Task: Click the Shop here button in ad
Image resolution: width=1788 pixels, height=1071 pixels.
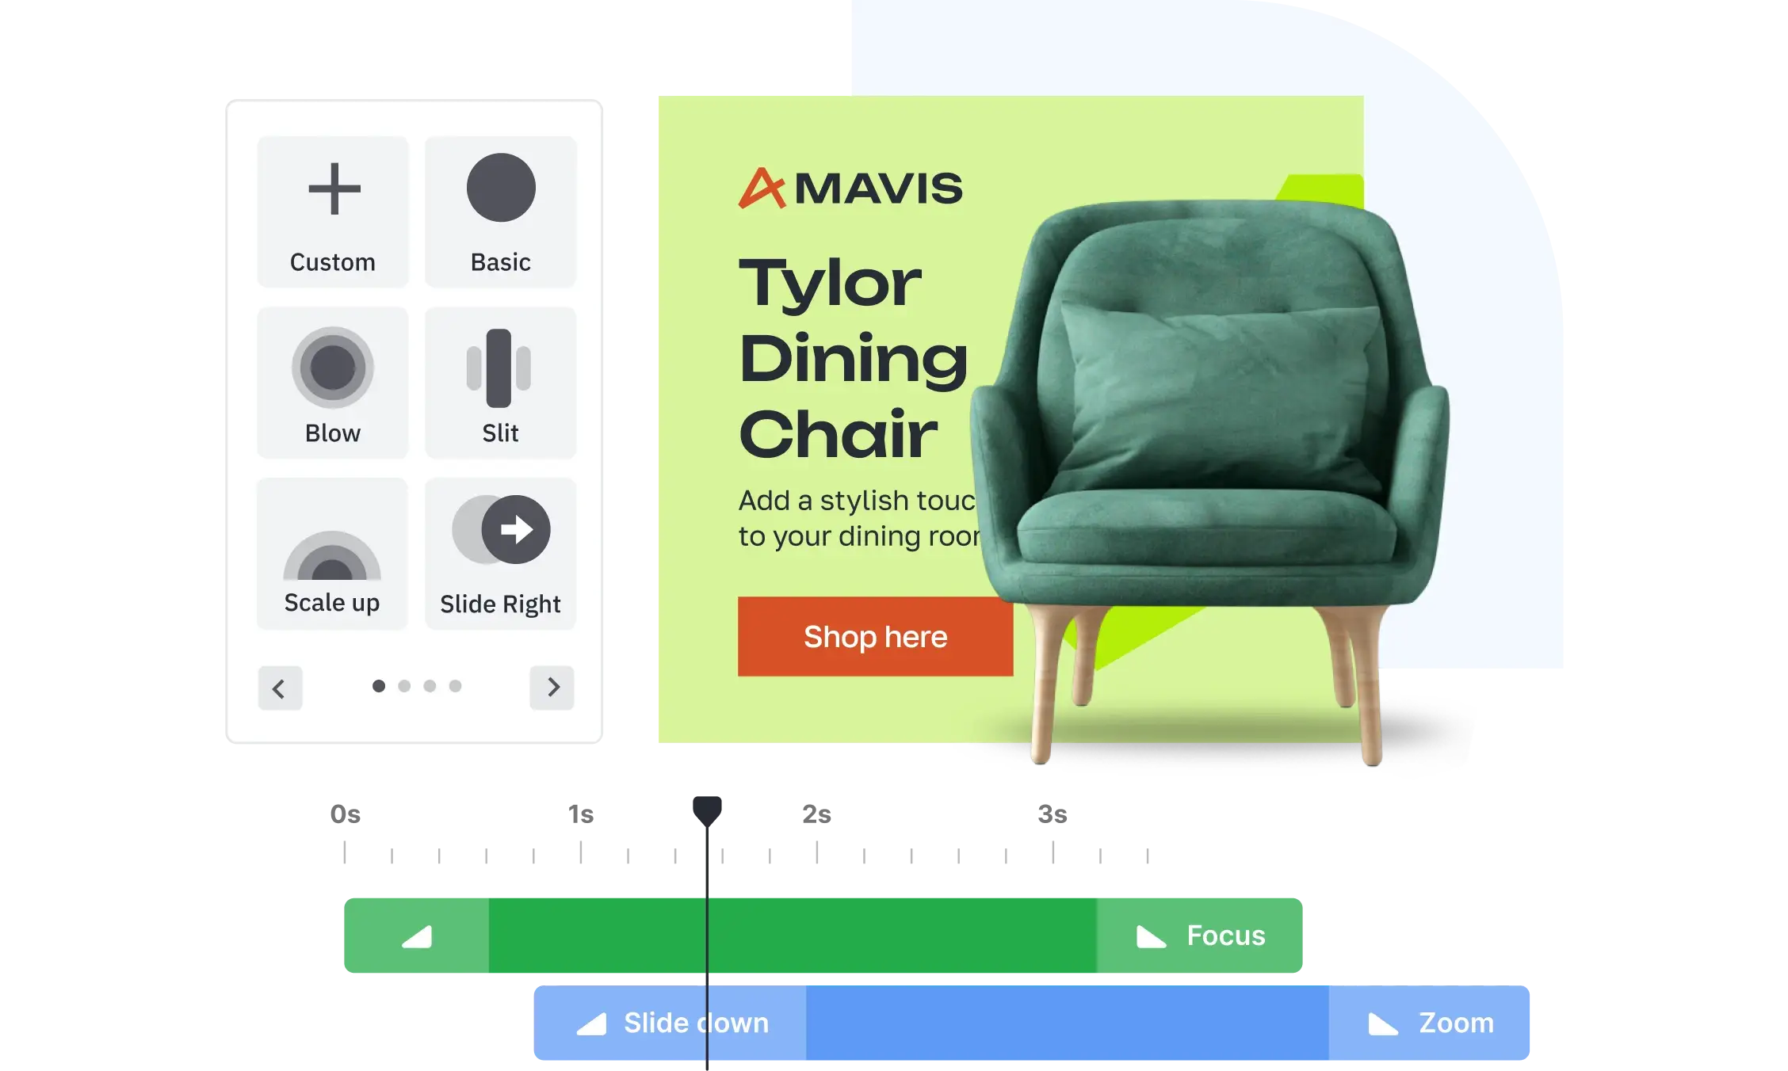Action: tap(875, 636)
